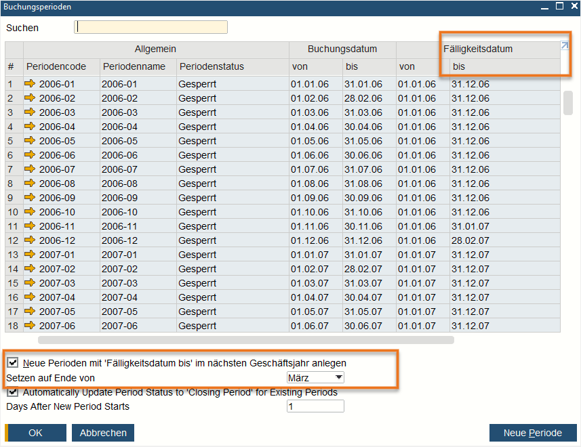The height and width of the screenshot is (447, 581).
Task: Create a new period with Neue Periode
Action: pos(532,433)
